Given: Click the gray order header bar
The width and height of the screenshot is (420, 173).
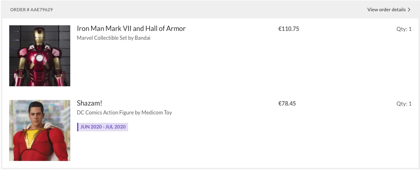Looking at the screenshot, I should click(x=201, y=10).
